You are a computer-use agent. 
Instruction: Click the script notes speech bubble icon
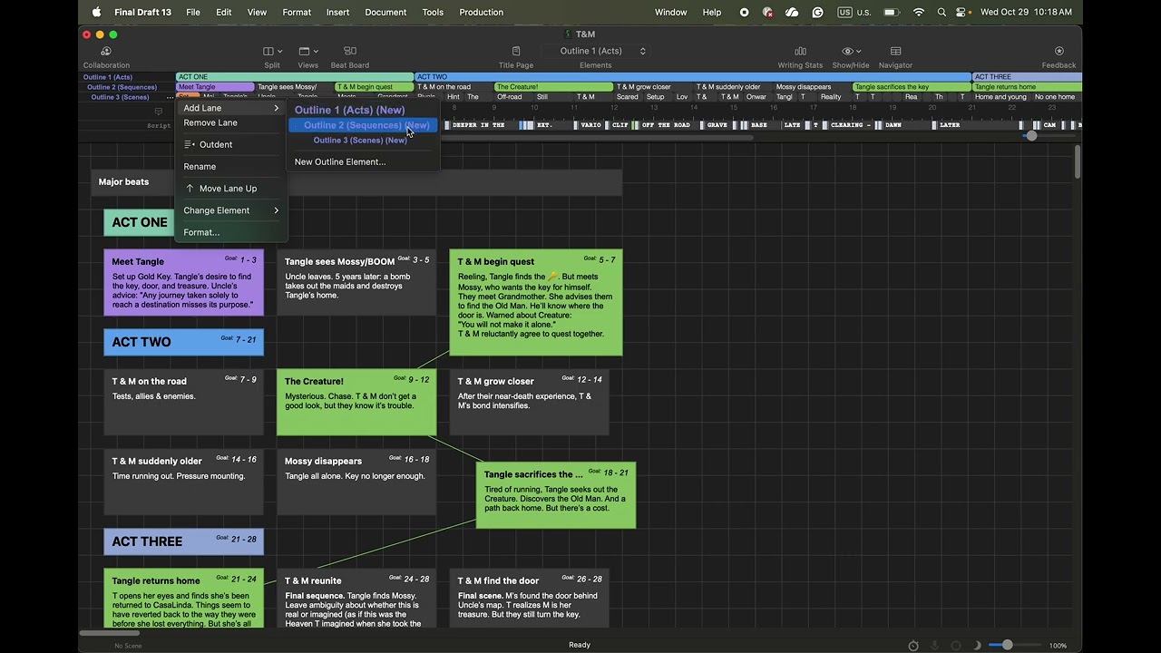tap(159, 112)
